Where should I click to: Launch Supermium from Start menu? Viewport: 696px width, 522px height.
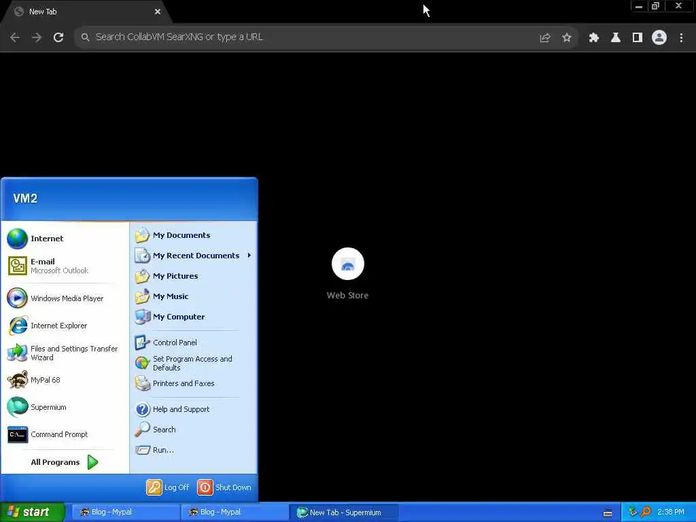65,407
